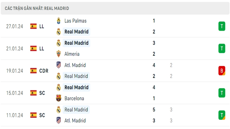This screenshot has width=230, height=129.
Task: Open the Almeria team link
Action: pos(72,54)
